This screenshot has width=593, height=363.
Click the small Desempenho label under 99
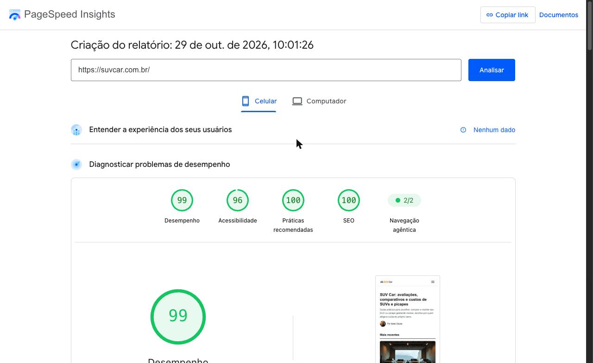click(182, 221)
